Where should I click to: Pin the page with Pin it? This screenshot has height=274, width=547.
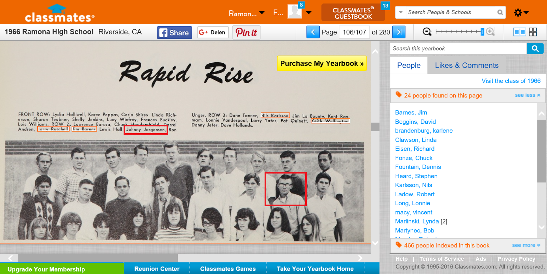click(x=246, y=32)
